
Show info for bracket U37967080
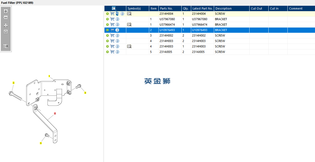pos(118,19)
